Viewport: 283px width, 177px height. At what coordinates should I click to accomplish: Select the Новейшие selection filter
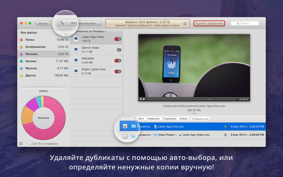(153, 119)
